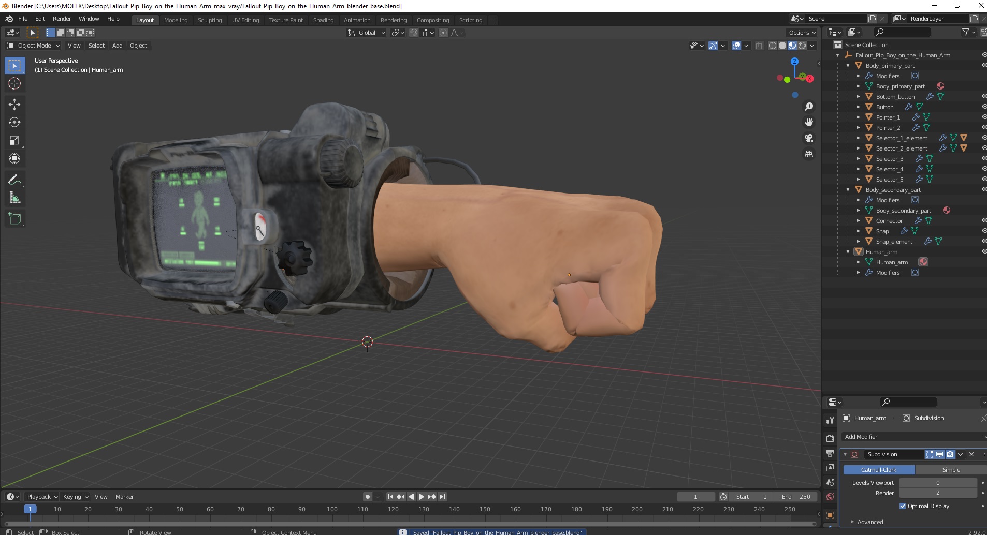Switch to wireframe viewport shading
Image resolution: width=987 pixels, height=535 pixels.
[772, 46]
